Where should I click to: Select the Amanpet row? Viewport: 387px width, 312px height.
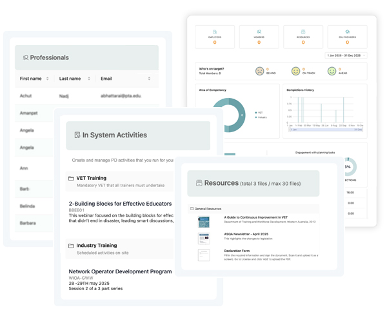click(34, 113)
